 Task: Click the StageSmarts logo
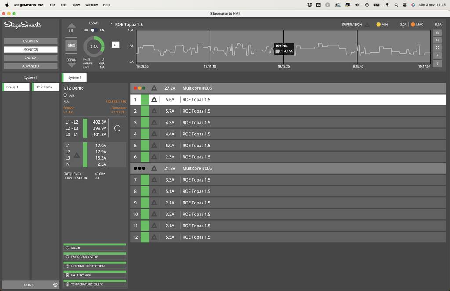pyautogui.click(x=23, y=25)
